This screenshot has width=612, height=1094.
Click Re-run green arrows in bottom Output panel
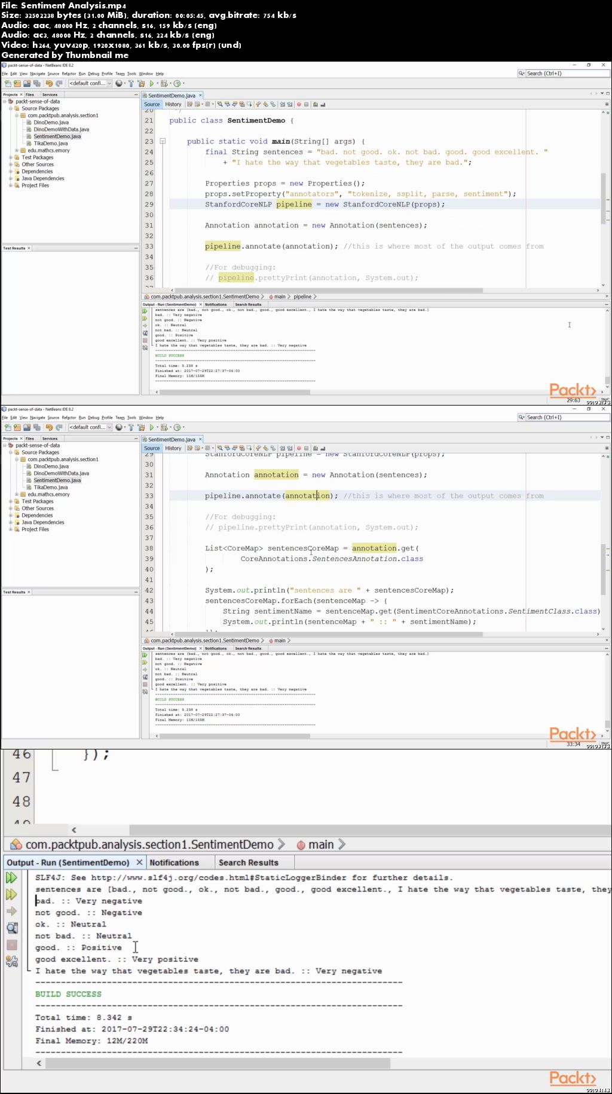click(11, 877)
